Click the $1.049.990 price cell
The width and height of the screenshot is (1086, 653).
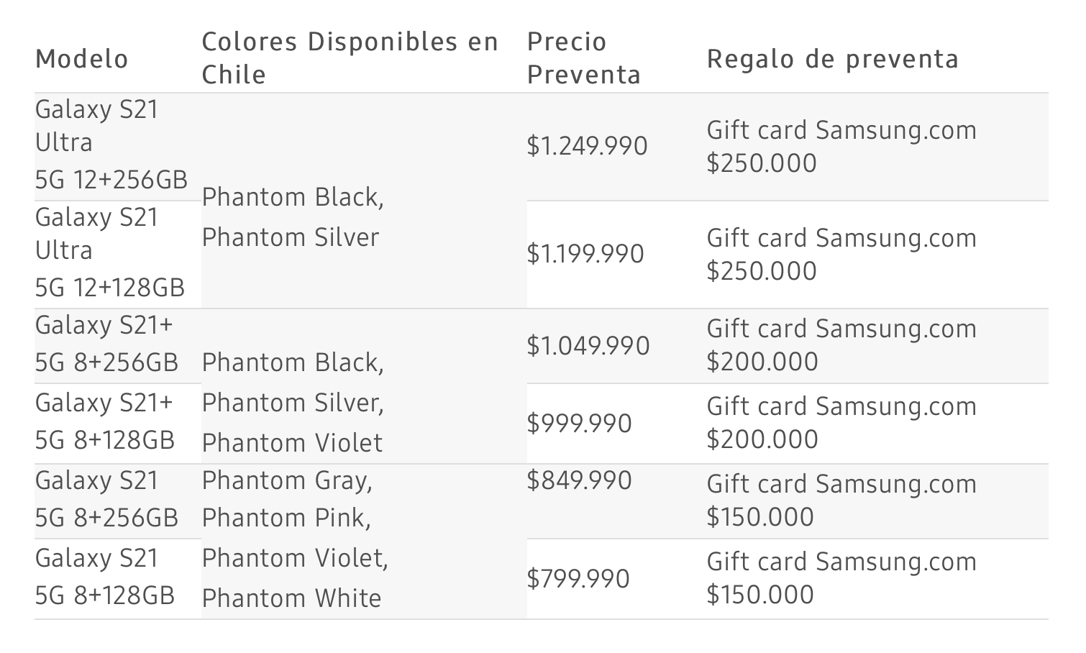tap(588, 346)
